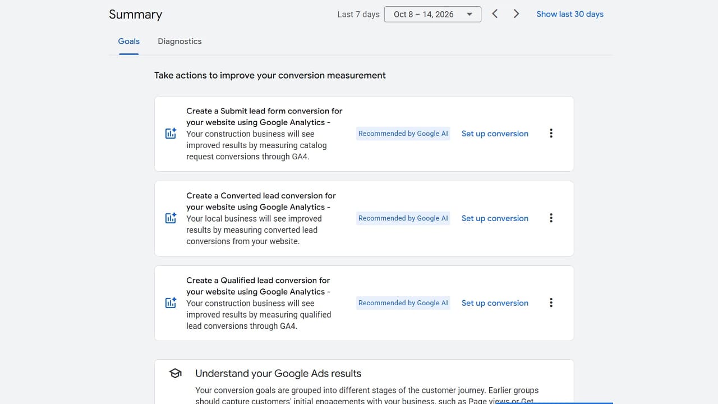Click Recommended by Google AI badge on Qualified lead
This screenshot has width=718, height=404.
click(x=403, y=303)
